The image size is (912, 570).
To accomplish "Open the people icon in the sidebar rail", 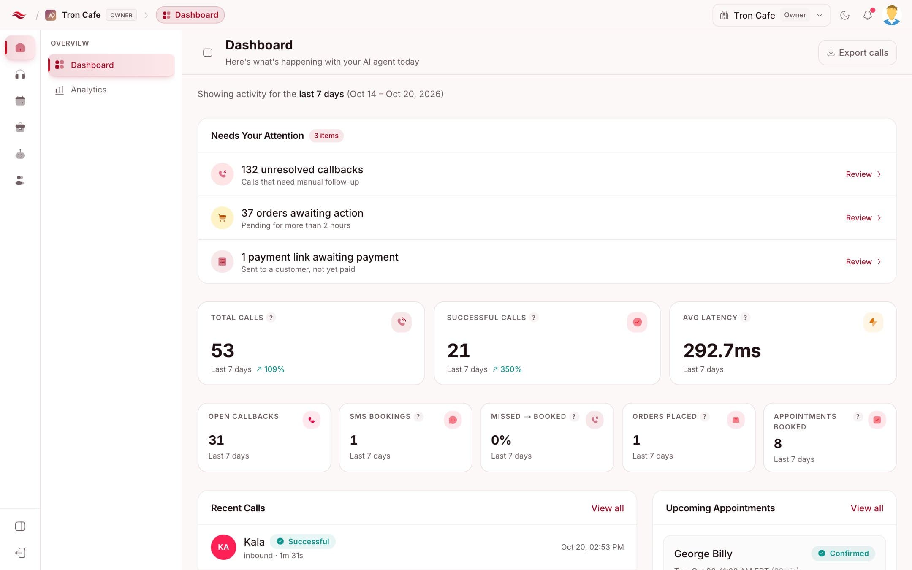I will click(x=20, y=180).
